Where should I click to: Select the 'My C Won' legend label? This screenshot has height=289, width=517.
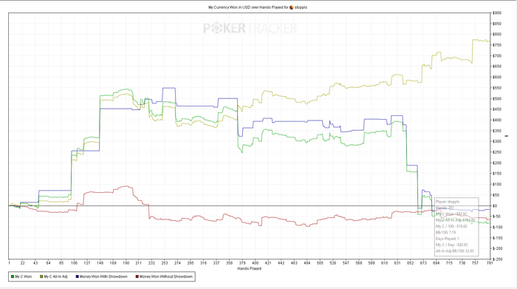coord(24,276)
